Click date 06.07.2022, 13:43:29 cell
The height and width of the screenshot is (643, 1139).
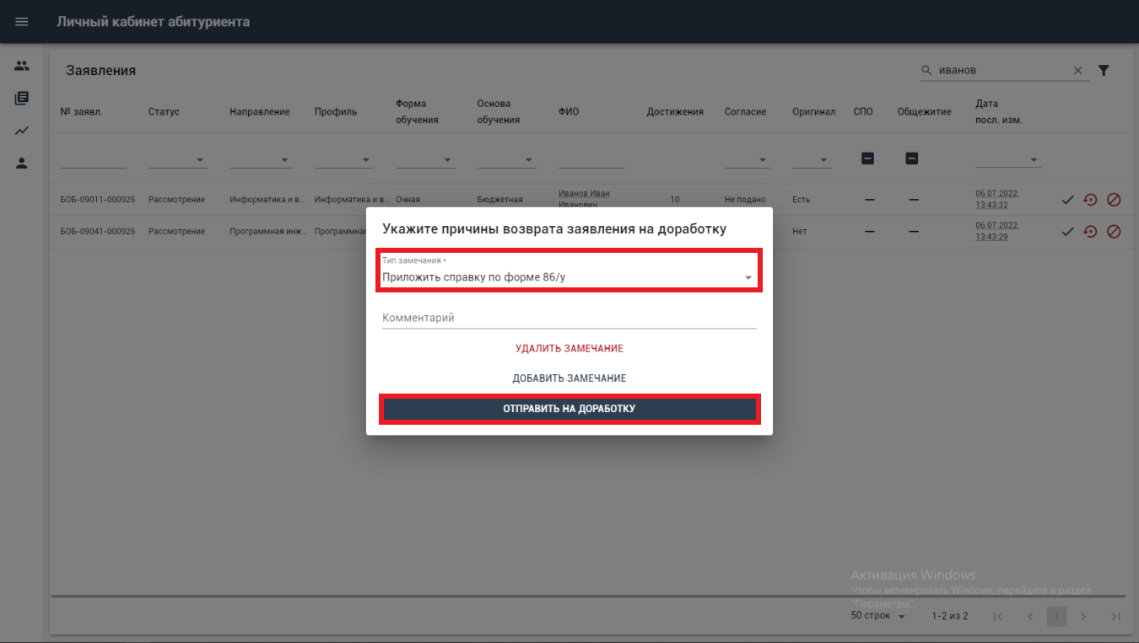[997, 231]
